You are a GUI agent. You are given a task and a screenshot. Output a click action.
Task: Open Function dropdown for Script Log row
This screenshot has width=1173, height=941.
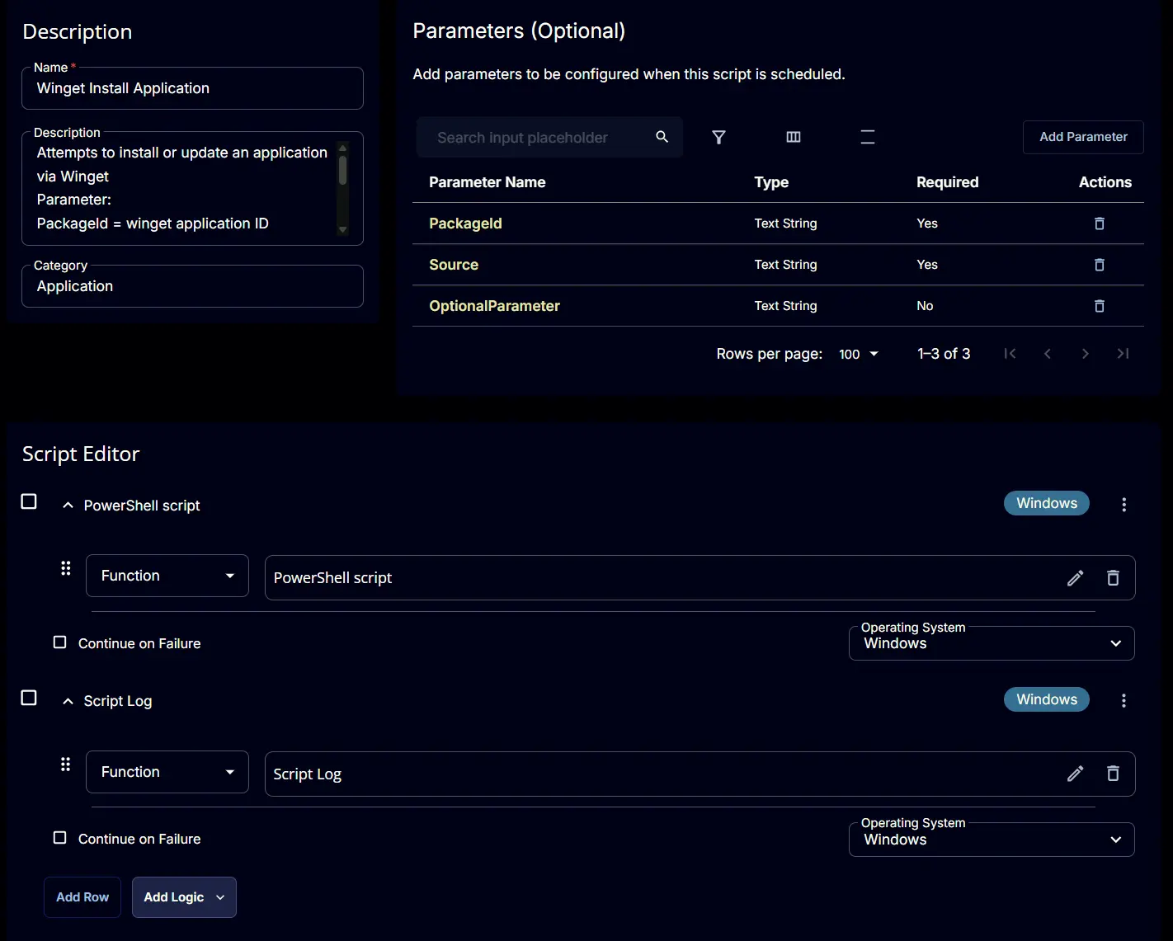167,772
